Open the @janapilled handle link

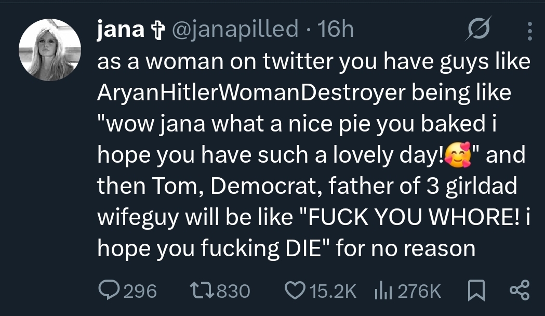pos(234,29)
